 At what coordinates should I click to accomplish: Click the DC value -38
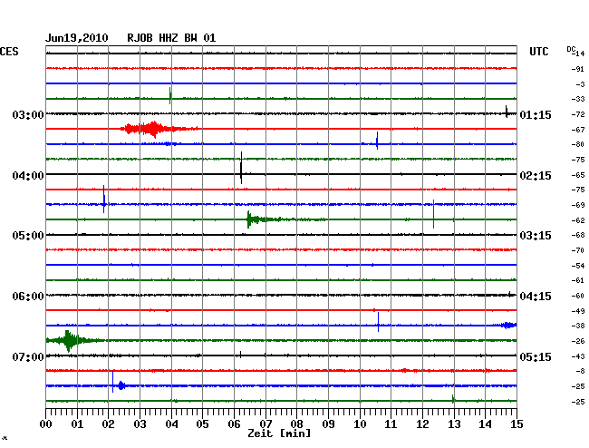(578, 326)
